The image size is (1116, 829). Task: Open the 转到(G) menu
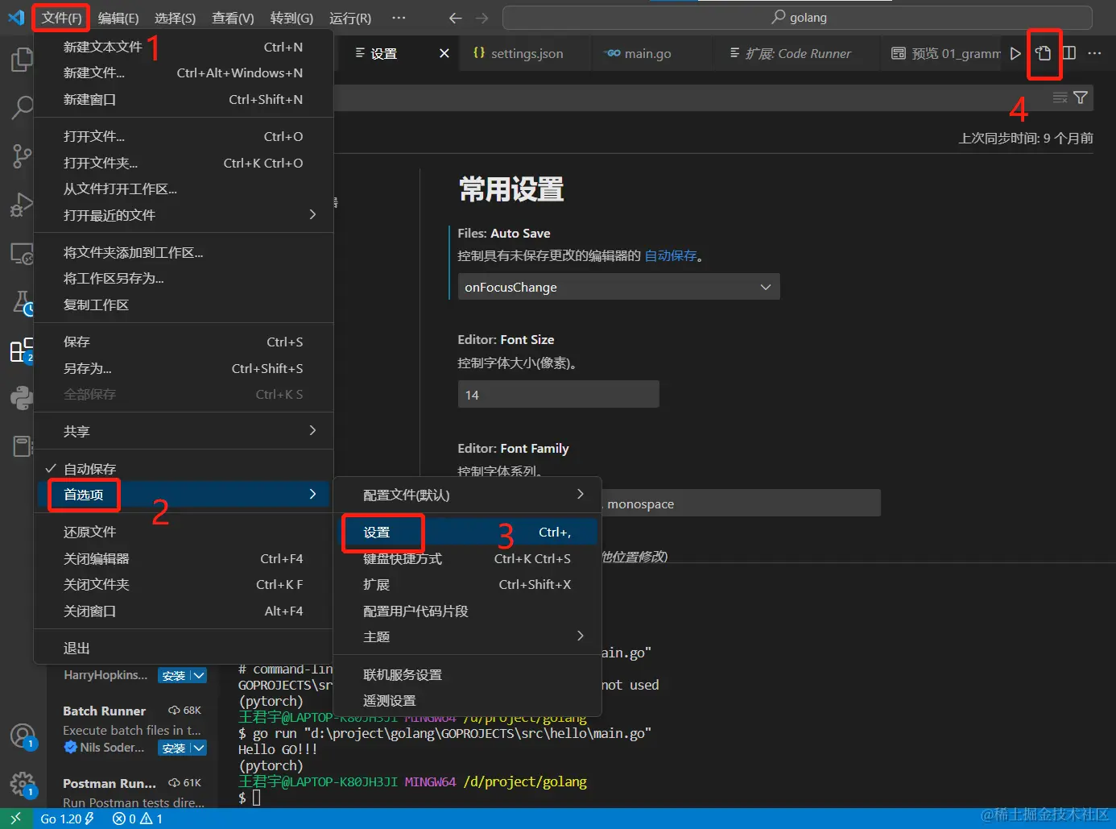point(291,18)
